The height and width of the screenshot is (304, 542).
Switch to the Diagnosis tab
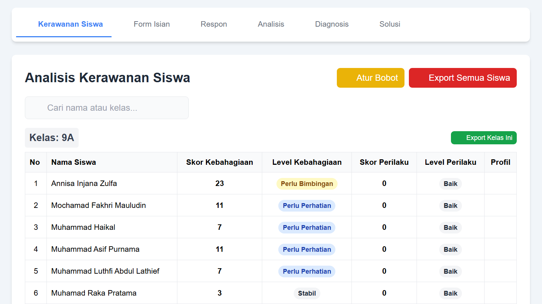332,24
